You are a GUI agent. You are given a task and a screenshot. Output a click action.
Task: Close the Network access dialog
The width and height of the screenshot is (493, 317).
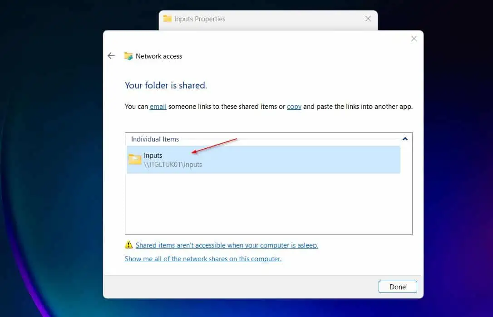414,39
